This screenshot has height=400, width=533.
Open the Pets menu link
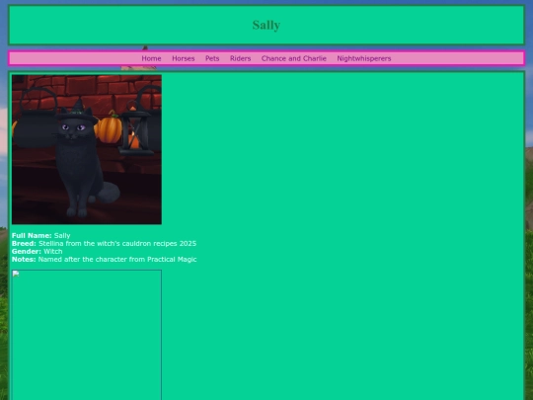212,58
